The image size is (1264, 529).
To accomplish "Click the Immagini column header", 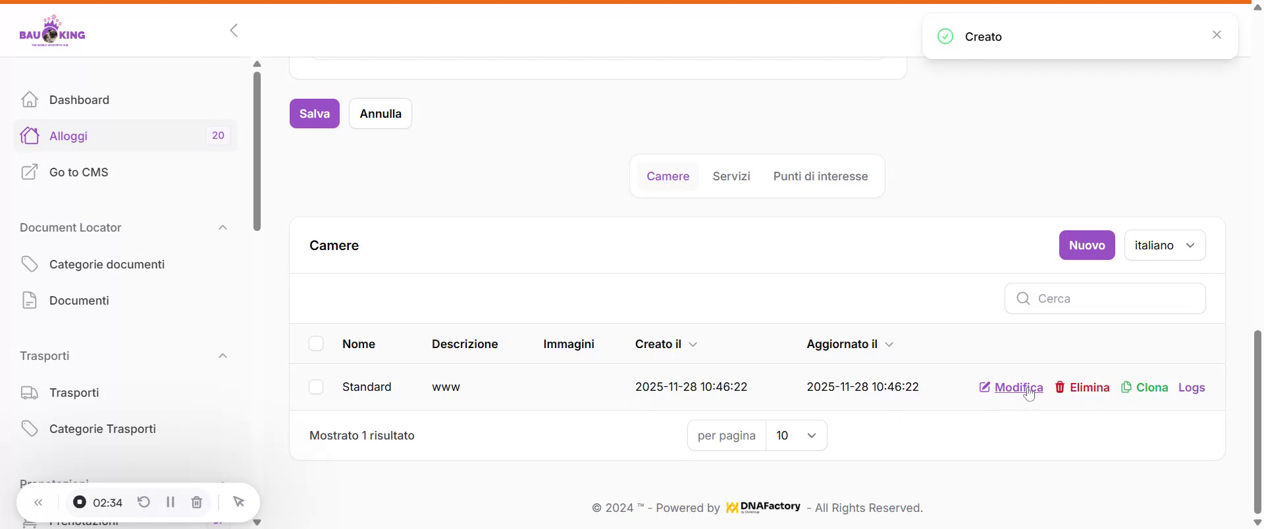I will coord(569,344).
